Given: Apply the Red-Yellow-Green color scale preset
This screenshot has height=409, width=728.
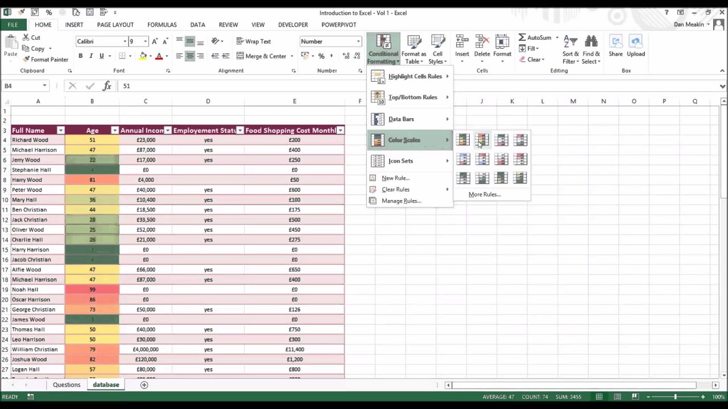Looking at the screenshot, I should point(482,140).
